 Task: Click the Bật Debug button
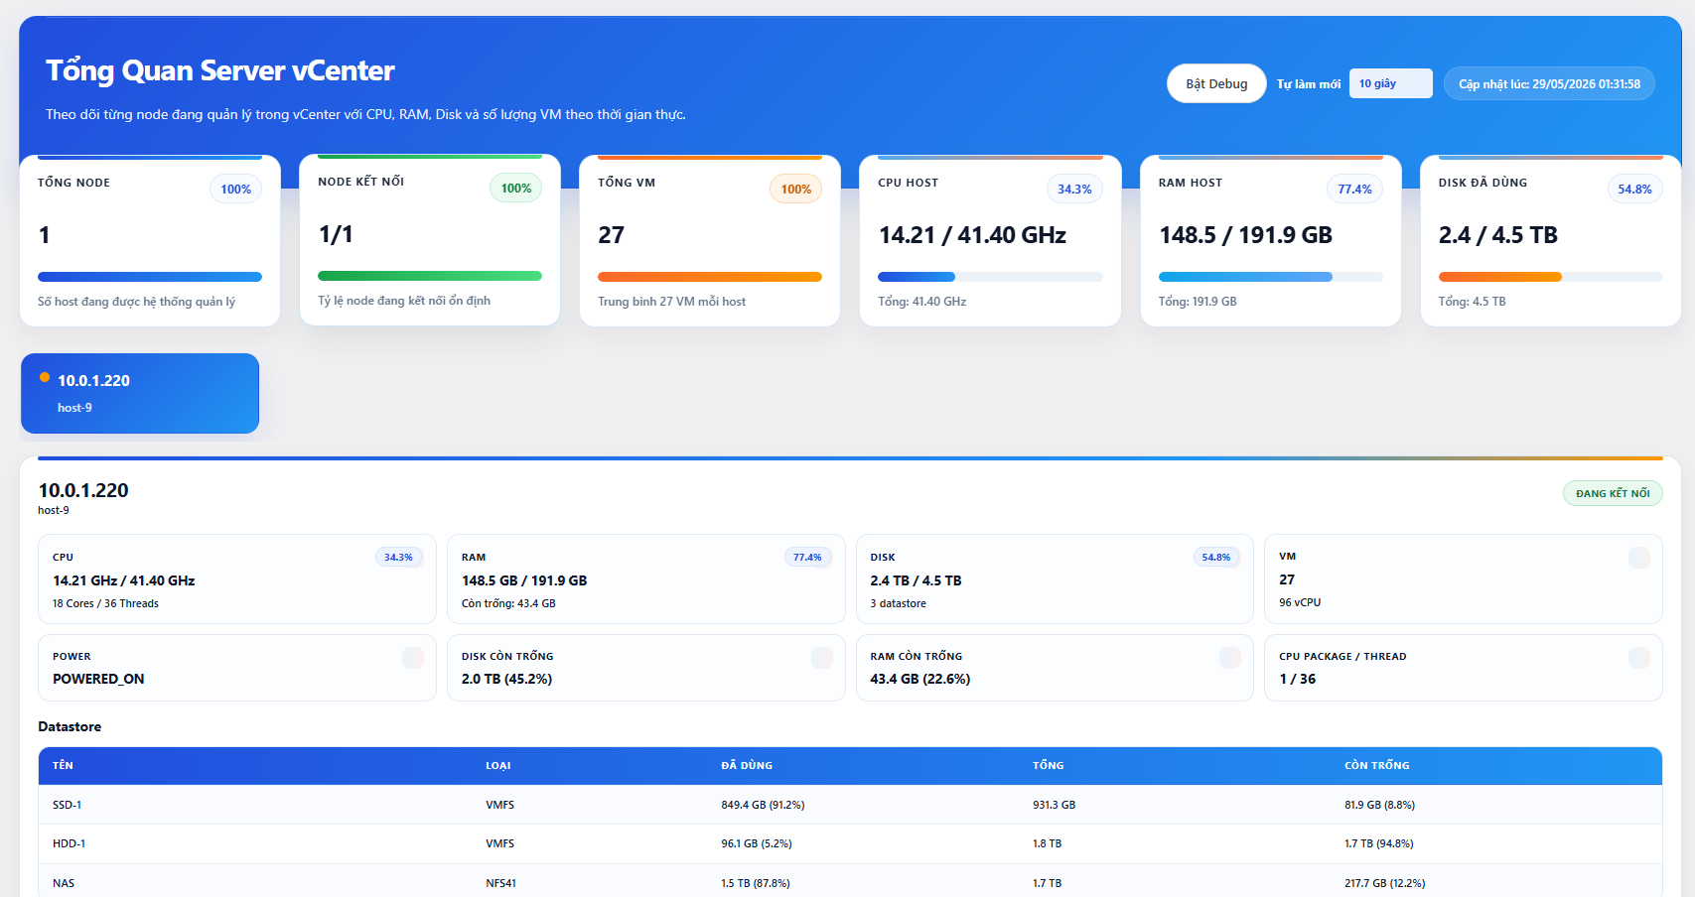[x=1216, y=83]
